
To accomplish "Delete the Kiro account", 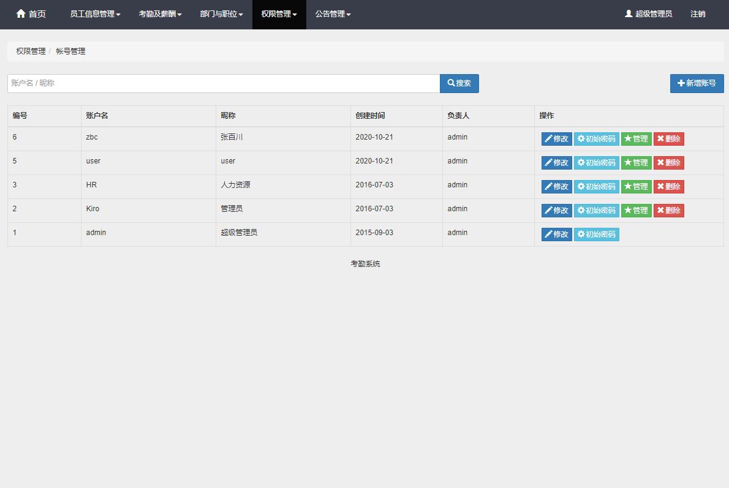I will click(x=668, y=211).
